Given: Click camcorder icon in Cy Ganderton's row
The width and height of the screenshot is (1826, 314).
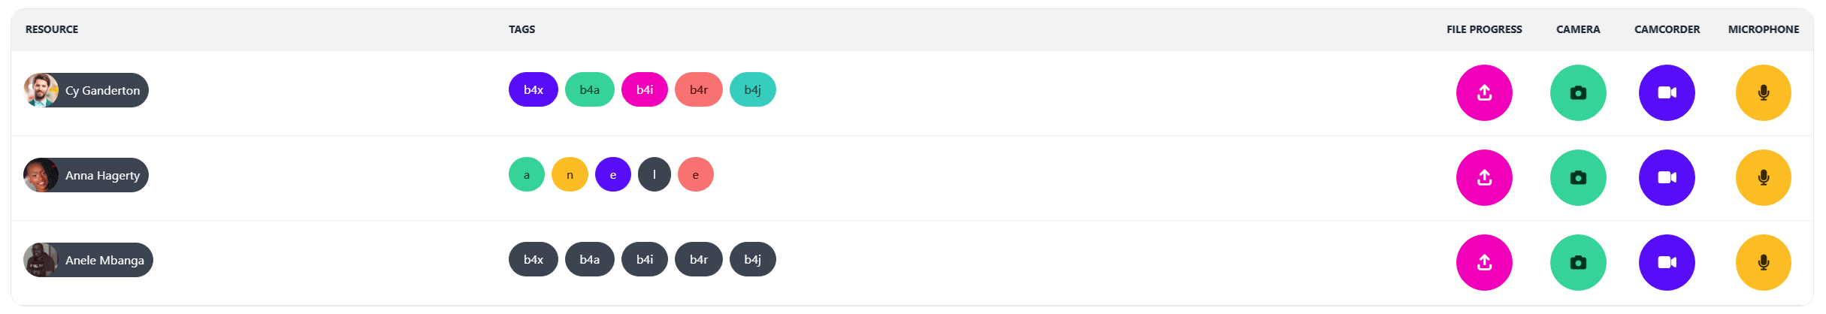Looking at the screenshot, I should point(1667,93).
